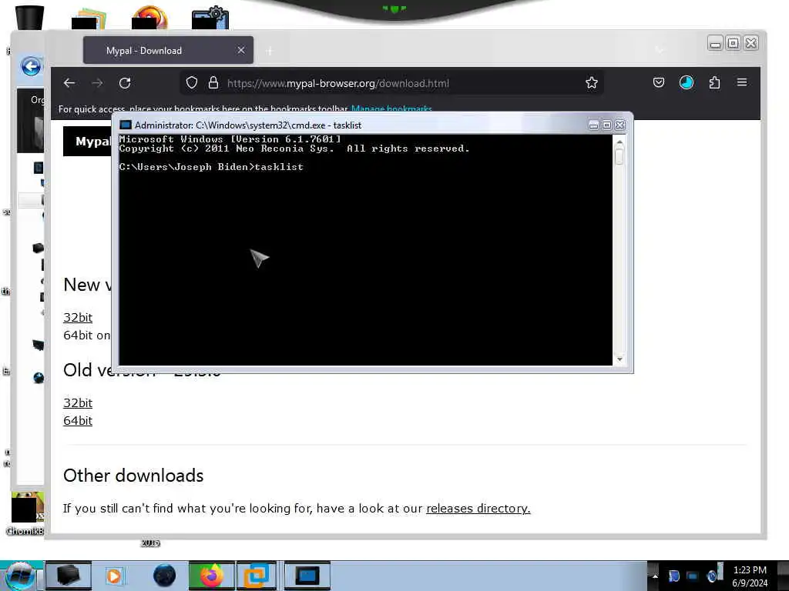Close the cmd.exe tasklist window

click(620, 125)
